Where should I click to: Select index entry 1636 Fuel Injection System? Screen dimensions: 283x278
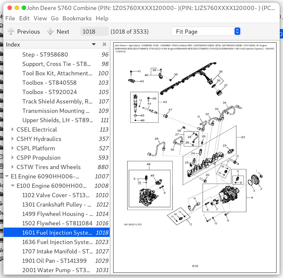coord(57,242)
